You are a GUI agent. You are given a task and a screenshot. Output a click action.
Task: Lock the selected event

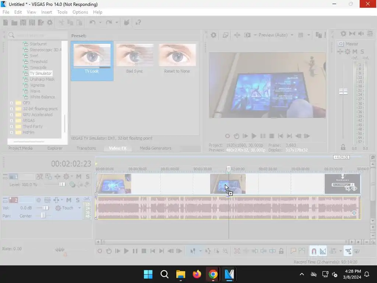pyautogui.click(x=281, y=251)
